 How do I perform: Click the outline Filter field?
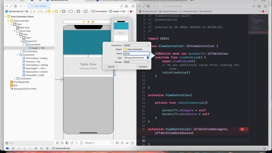pos(29,143)
